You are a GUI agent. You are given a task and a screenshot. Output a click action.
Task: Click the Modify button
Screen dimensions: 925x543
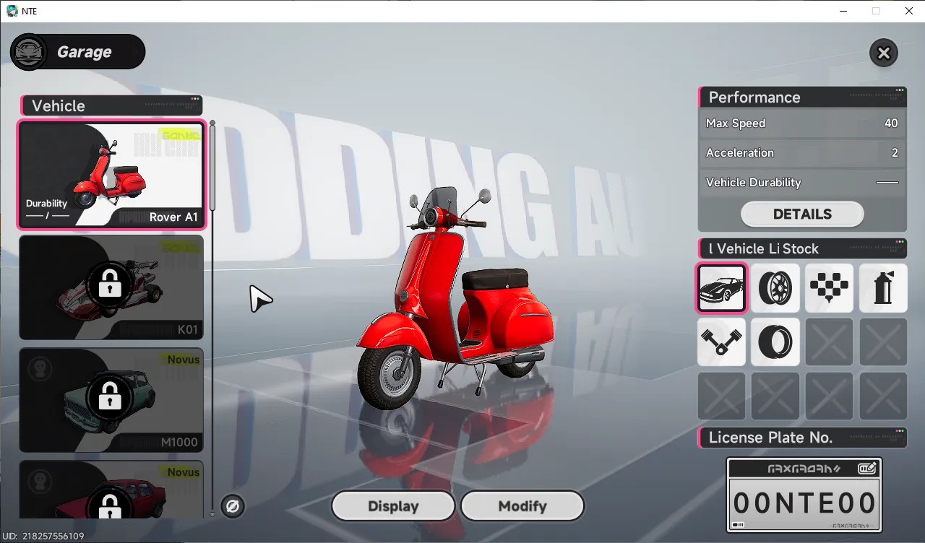click(x=522, y=506)
